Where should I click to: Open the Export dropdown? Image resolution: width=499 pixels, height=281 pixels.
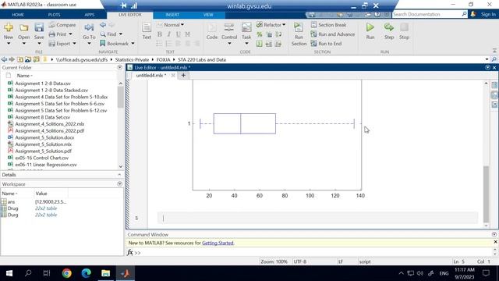[74, 44]
